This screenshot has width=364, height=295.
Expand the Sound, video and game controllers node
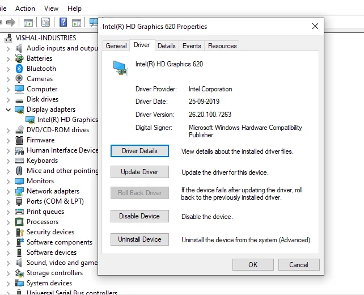tap(9, 263)
